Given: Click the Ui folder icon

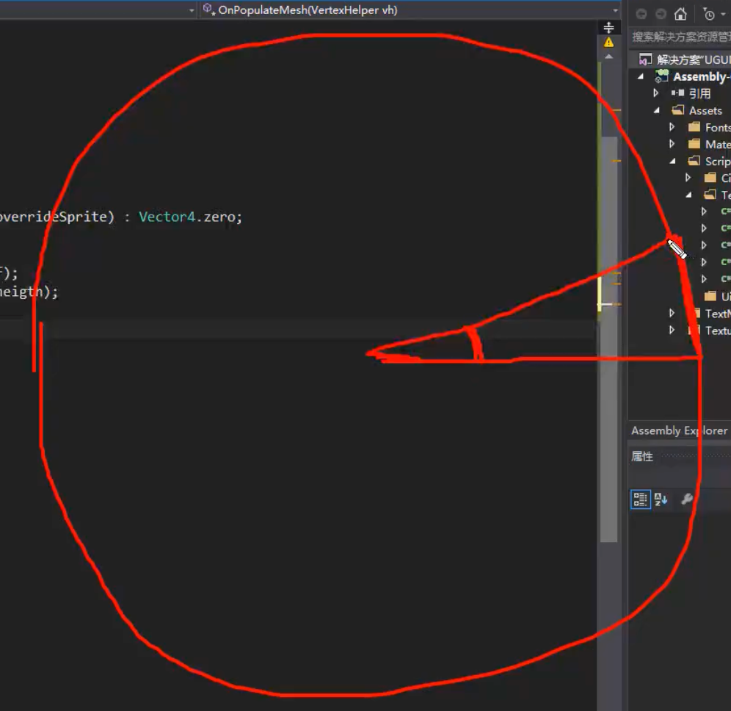Looking at the screenshot, I should point(710,296).
